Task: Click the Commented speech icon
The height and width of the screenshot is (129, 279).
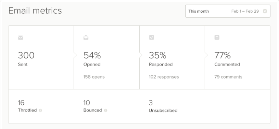Action: pyautogui.click(x=217, y=37)
